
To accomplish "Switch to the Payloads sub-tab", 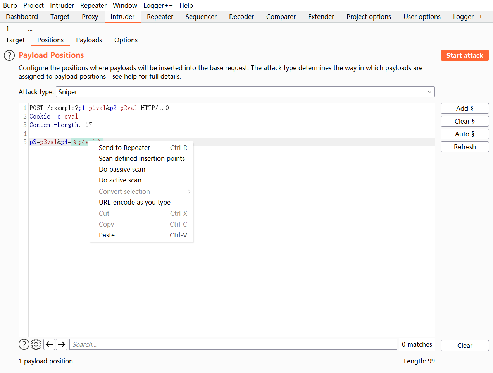I will (x=89, y=40).
